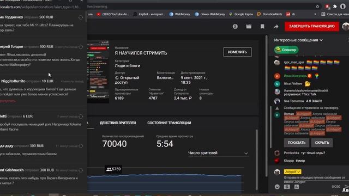This screenshot has width=349, height=196.
Task: Mark the 6 EUR donation circle icon
Action: [81, 117]
